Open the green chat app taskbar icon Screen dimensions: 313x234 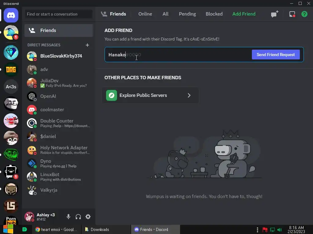coord(24,229)
